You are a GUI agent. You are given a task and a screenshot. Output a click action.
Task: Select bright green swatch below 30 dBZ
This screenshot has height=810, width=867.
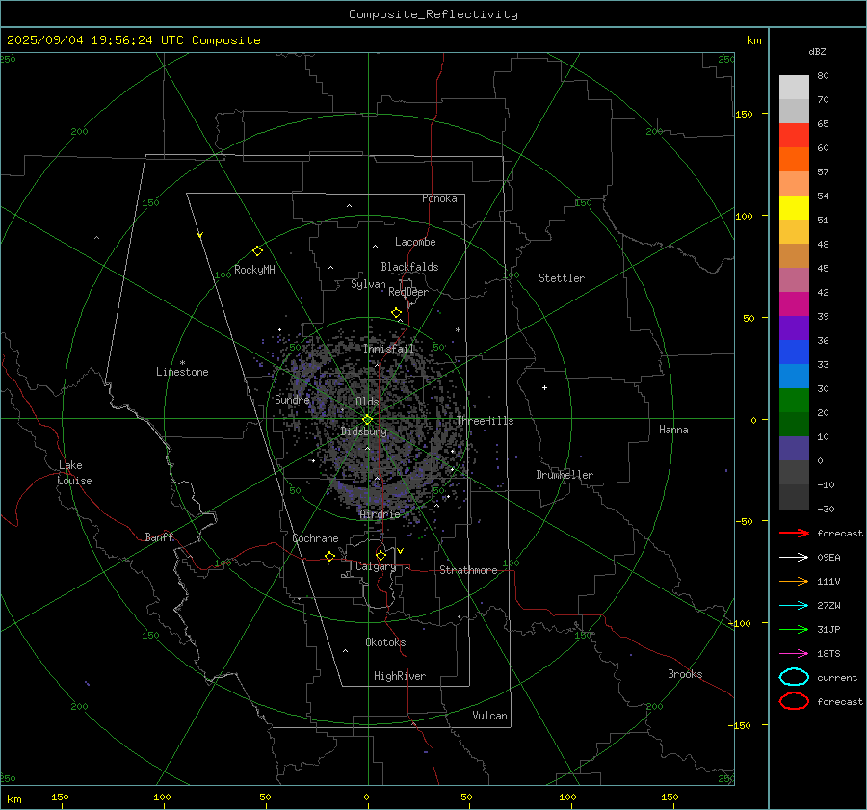point(794,401)
